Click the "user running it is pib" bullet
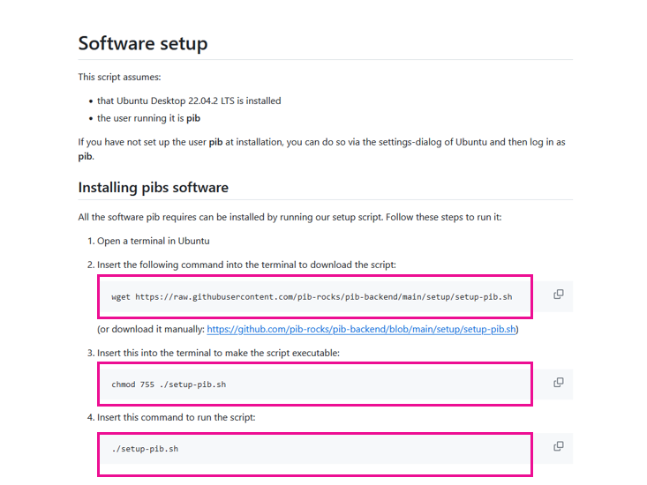Image resolution: width=647 pixels, height=485 pixels. tap(148, 118)
